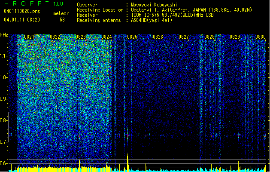Click the 1.1 kHz axis label
Screen dimensions: 270x172
pos(4,56)
